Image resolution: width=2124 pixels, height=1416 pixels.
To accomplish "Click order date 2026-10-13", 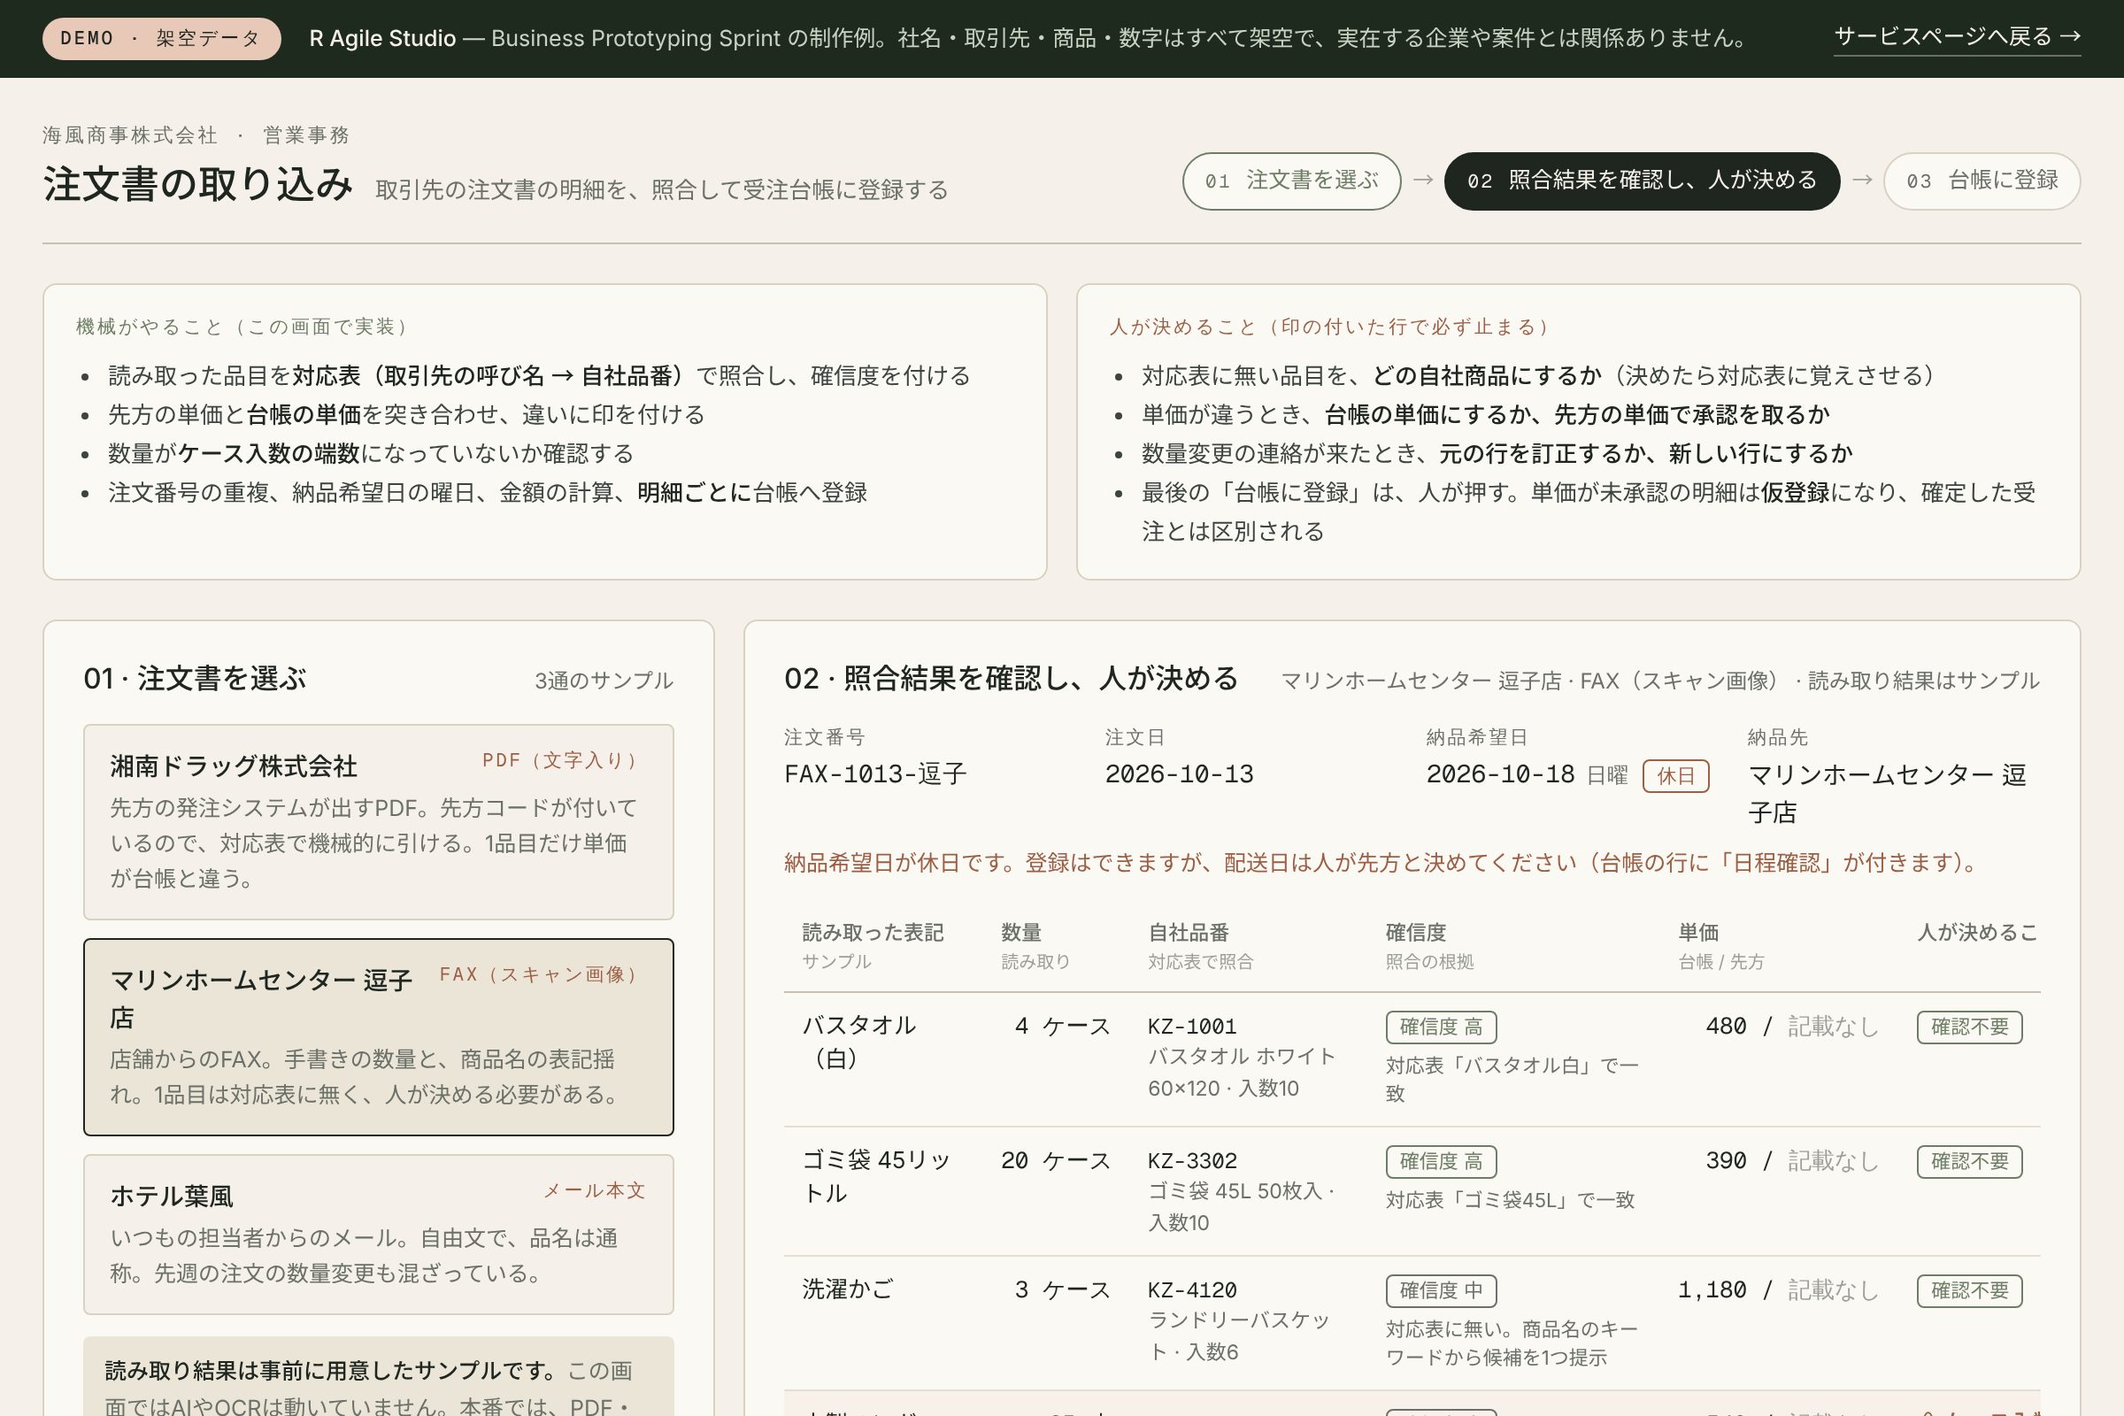I will pyautogui.click(x=1180, y=773).
